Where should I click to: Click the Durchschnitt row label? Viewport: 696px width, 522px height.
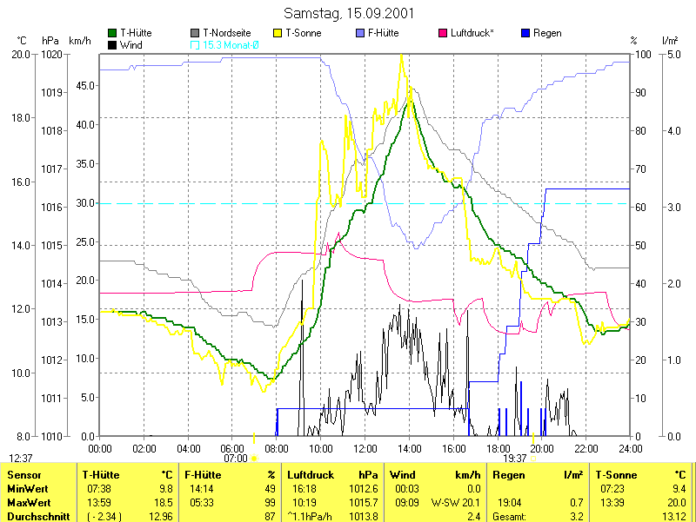click(x=37, y=516)
